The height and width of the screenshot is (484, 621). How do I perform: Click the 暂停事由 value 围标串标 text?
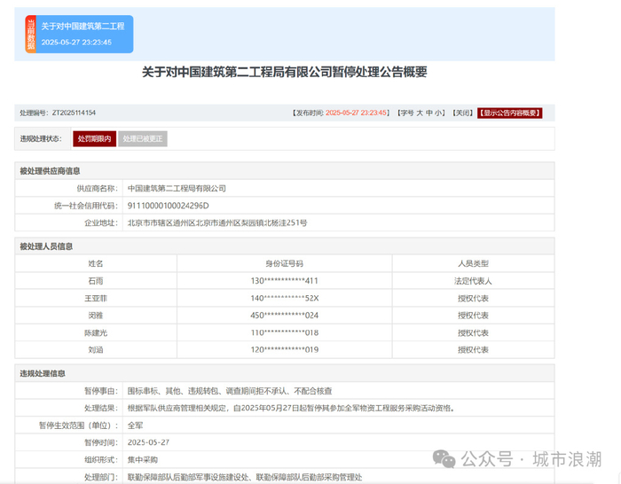pyautogui.click(x=230, y=391)
